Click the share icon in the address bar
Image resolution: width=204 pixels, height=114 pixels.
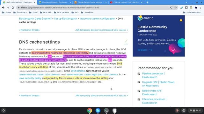pyautogui.click(x=171, y=8)
